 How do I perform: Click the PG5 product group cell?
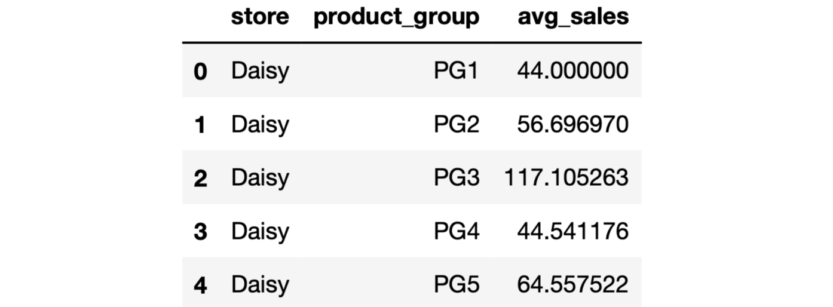tap(456, 284)
